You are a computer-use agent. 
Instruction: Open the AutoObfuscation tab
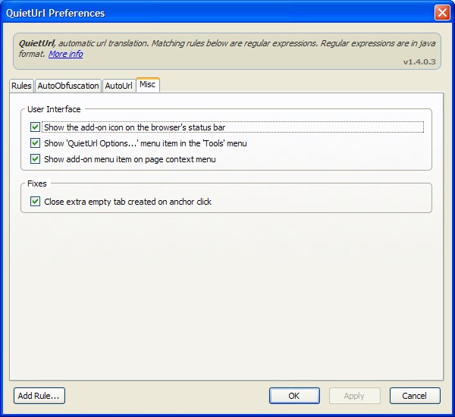pos(68,86)
